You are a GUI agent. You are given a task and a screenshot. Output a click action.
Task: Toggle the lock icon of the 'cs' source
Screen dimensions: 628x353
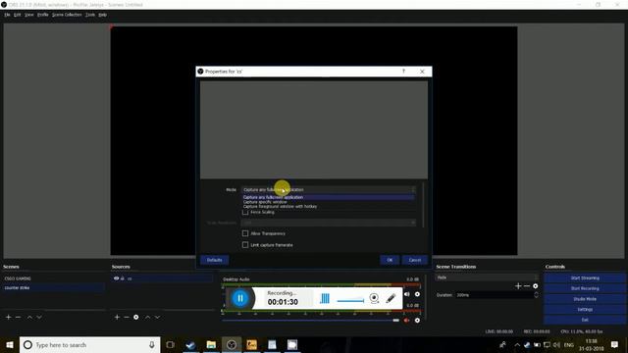[123, 278]
